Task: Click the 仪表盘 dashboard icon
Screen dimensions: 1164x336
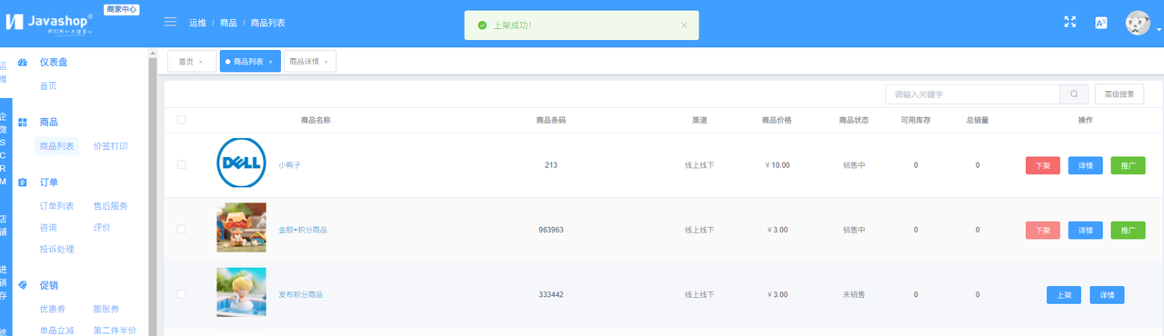Action: 23,63
